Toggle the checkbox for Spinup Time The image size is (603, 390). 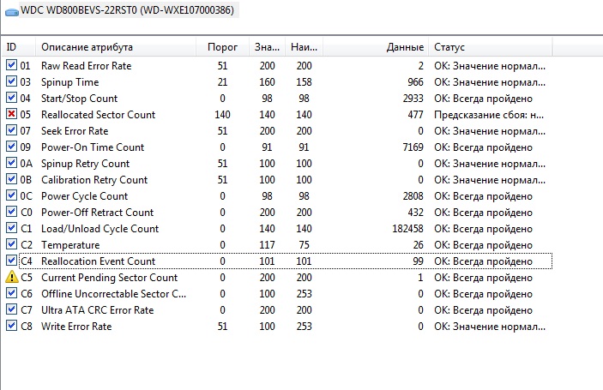[x=11, y=82]
